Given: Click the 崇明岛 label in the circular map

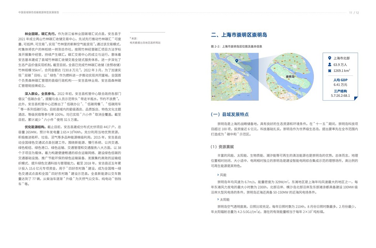Looking at the screenshot, I should coord(290,77).
